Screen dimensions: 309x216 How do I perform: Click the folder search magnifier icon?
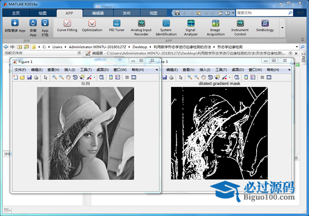click(302, 47)
